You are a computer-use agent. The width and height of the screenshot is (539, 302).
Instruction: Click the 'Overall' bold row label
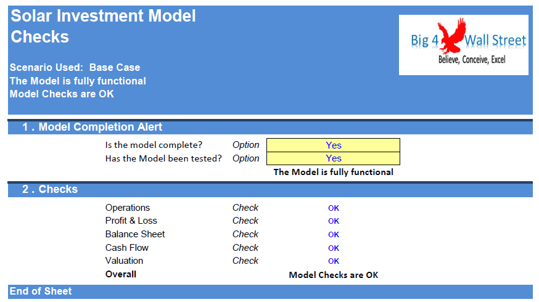click(121, 274)
